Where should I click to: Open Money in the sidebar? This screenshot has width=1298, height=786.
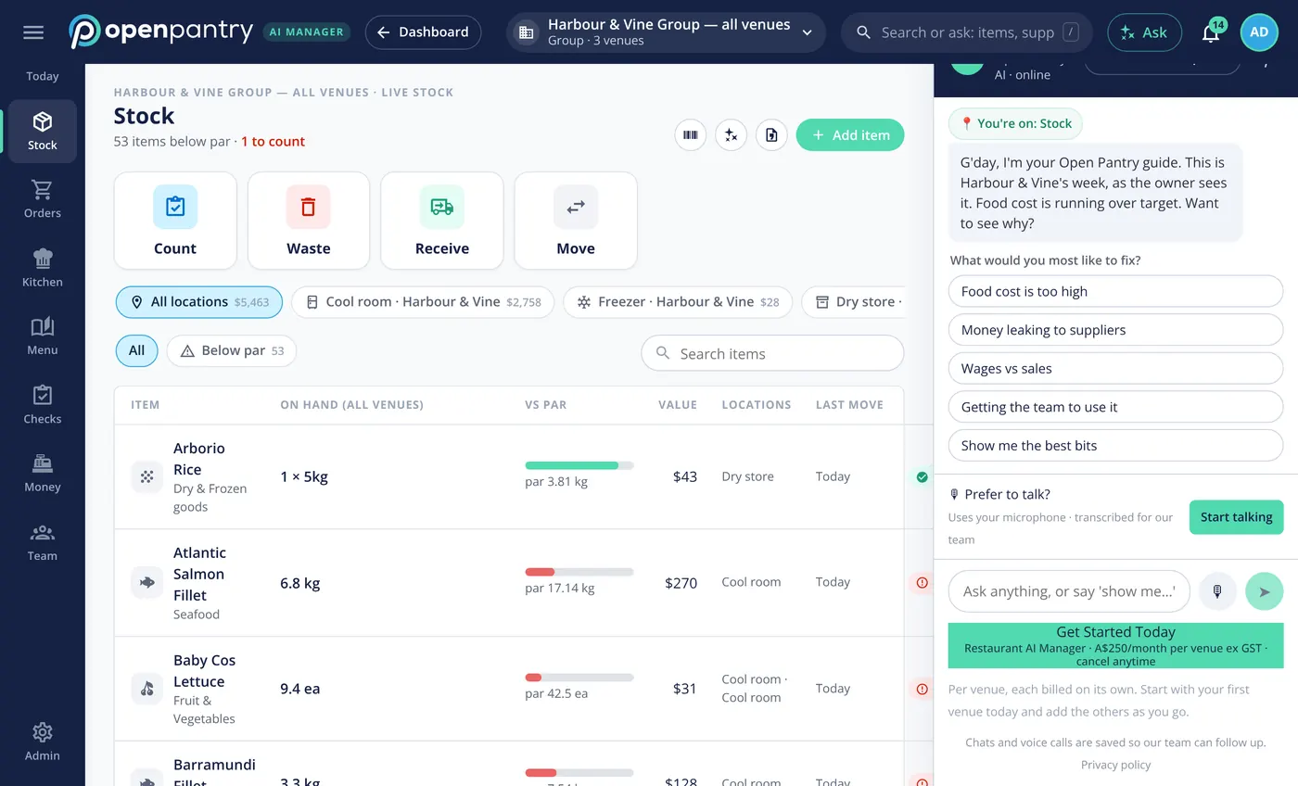click(x=43, y=474)
